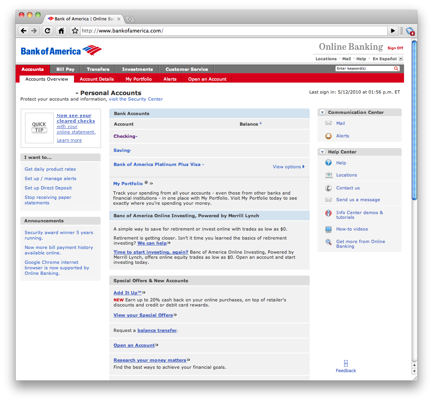
Task: Click the Contact us phone icon
Action: (329, 188)
